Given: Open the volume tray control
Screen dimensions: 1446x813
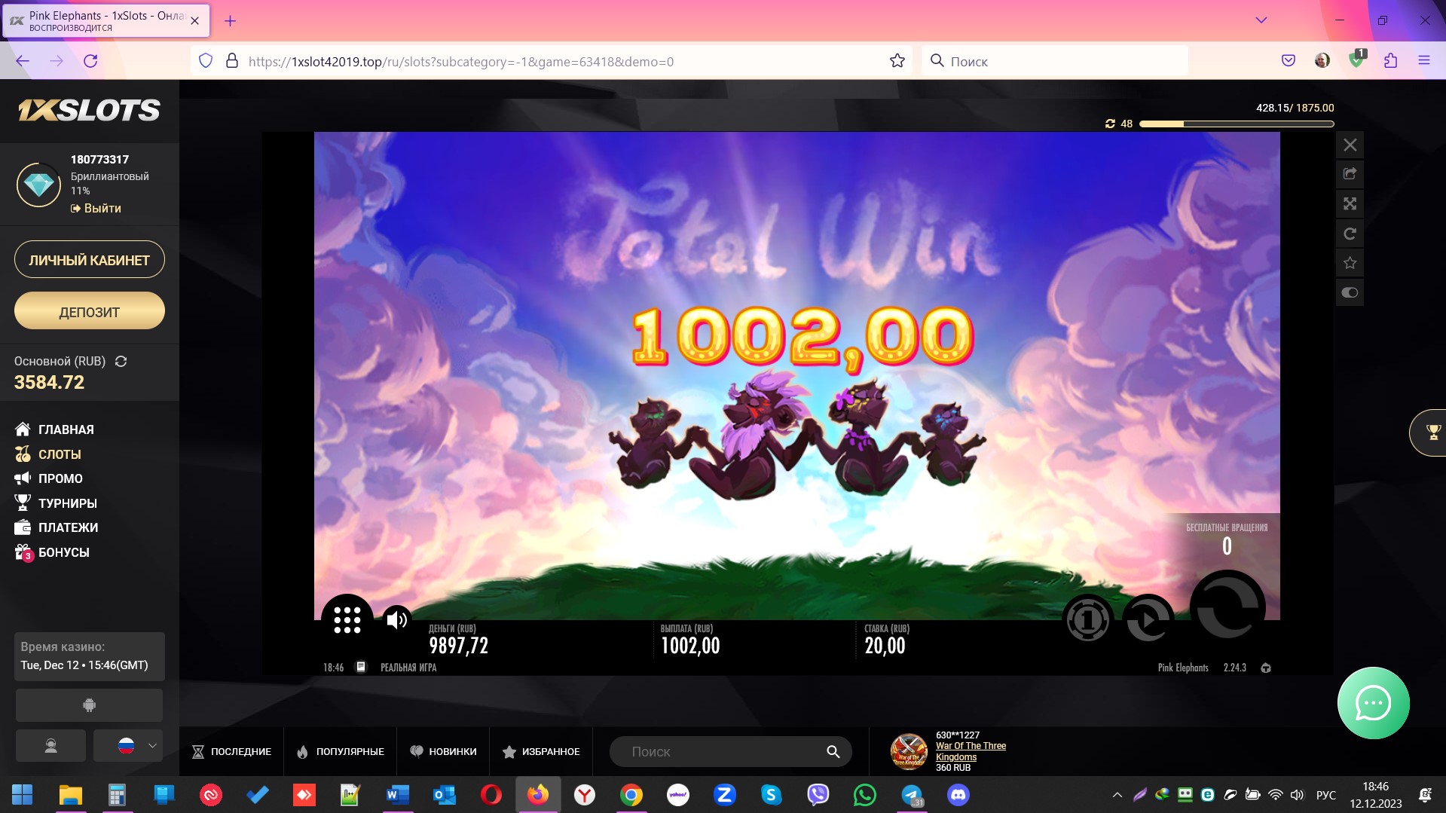Looking at the screenshot, I should 1297,795.
